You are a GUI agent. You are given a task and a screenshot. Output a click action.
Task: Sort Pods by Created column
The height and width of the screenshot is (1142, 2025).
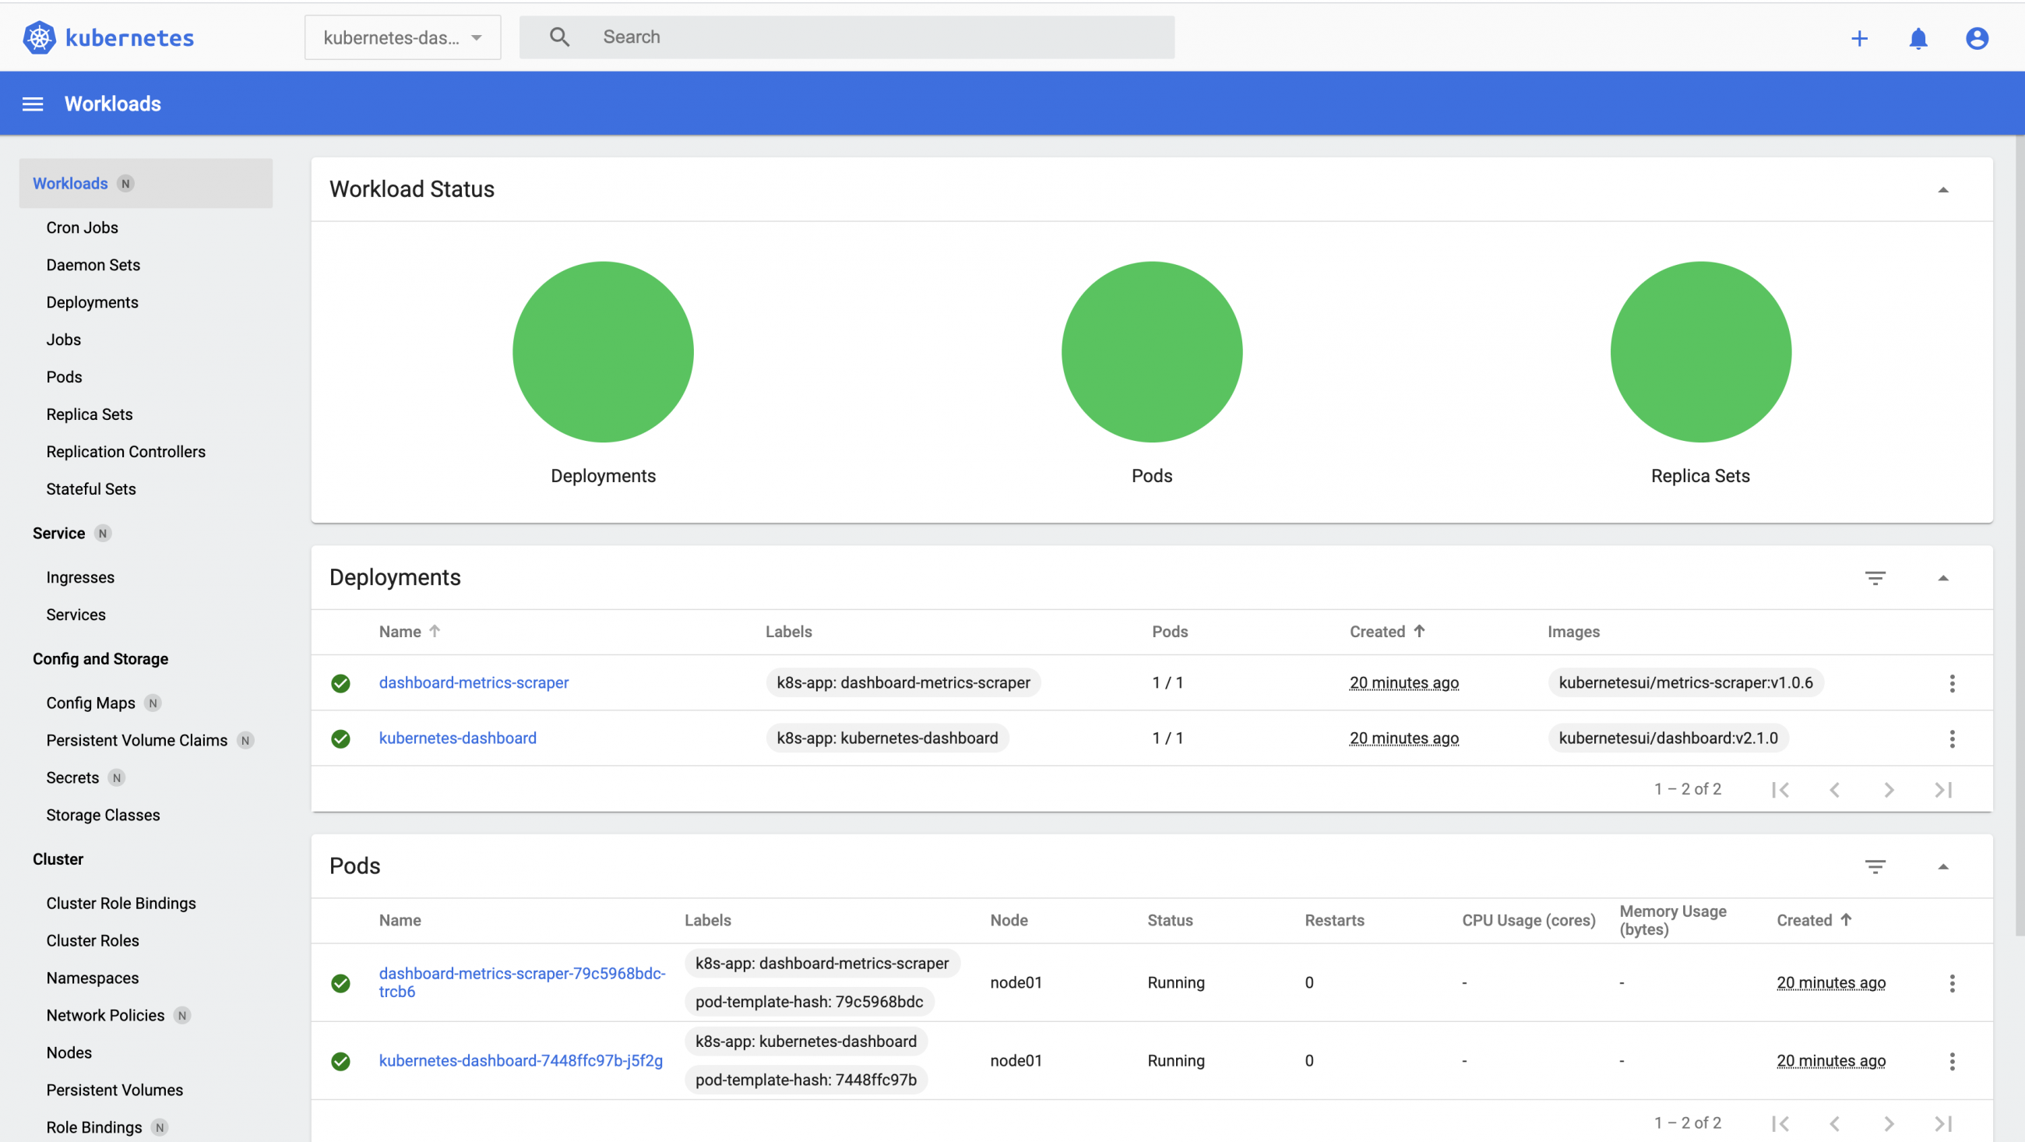(1815, 920)
